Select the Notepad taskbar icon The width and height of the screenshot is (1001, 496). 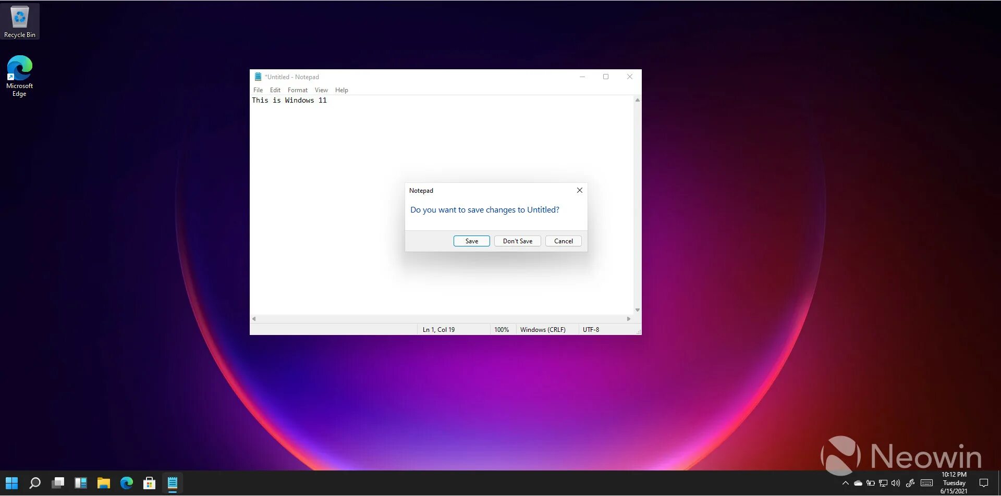pos(173,483)
